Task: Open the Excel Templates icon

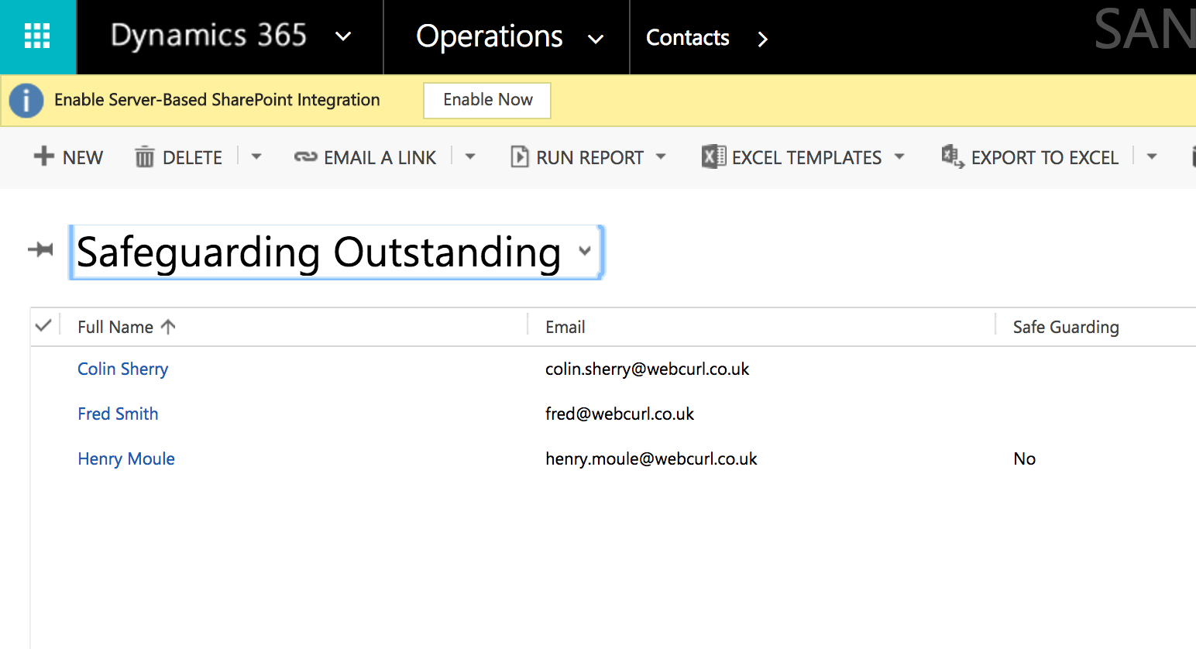Action: [x=713, y=156]
